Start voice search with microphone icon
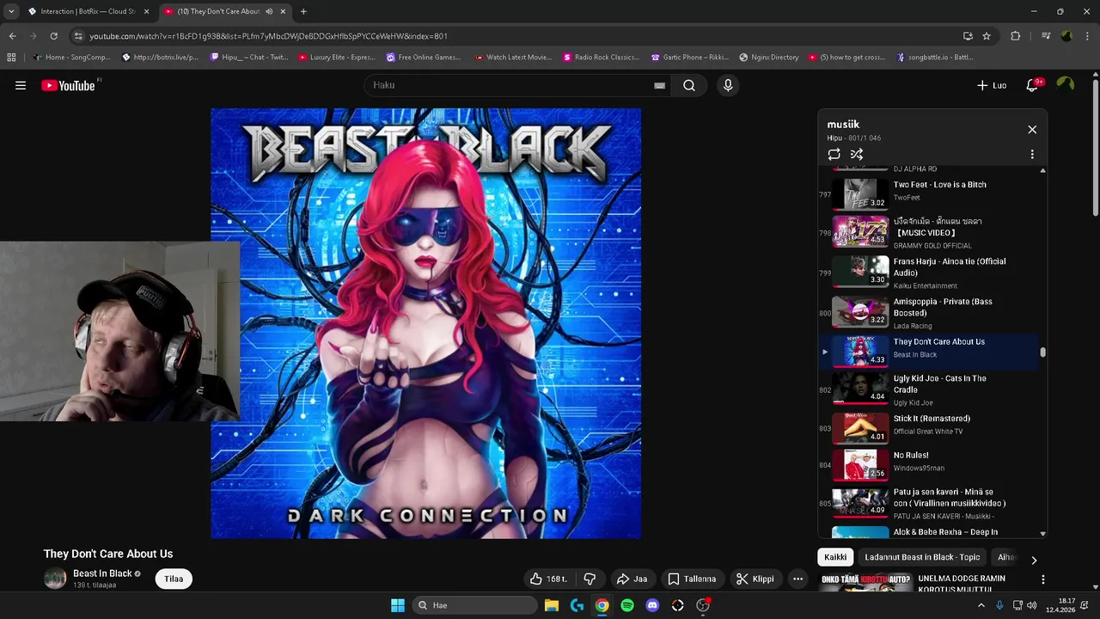This screenshot has height=619, width=1100. click(x=728, y=85)
